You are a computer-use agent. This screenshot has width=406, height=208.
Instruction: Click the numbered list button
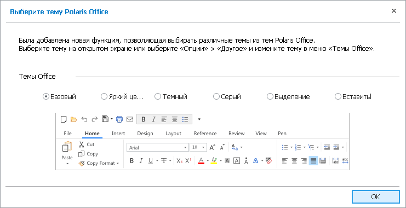(298, 147)
